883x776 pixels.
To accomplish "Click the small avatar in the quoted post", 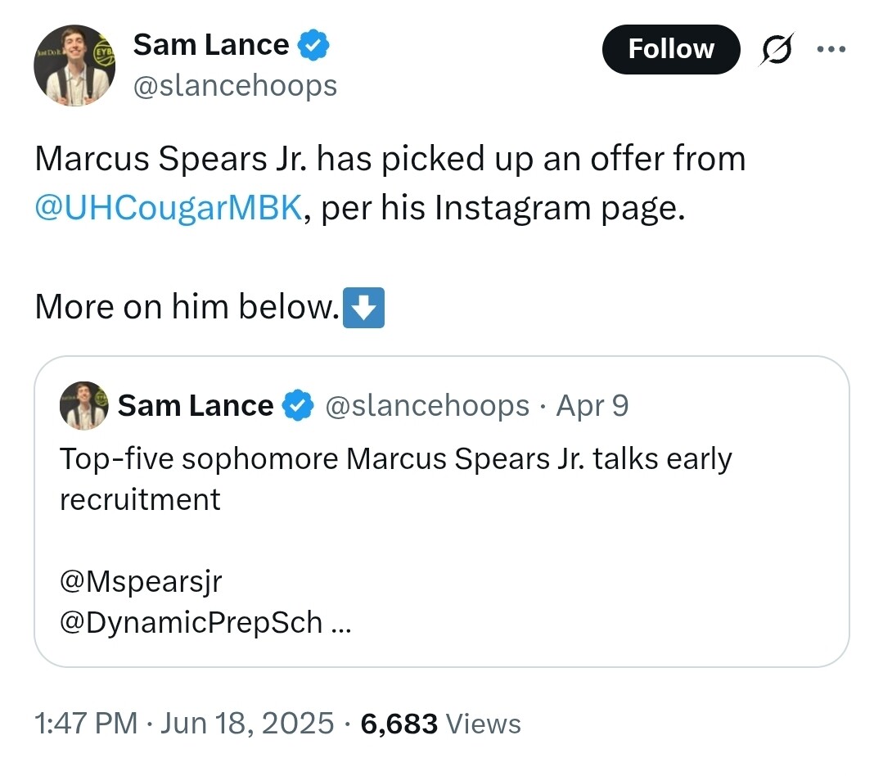I will tap(83, 405).
